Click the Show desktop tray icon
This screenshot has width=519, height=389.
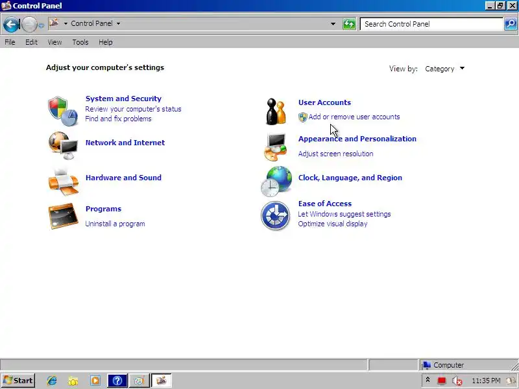tap(511, 381)
